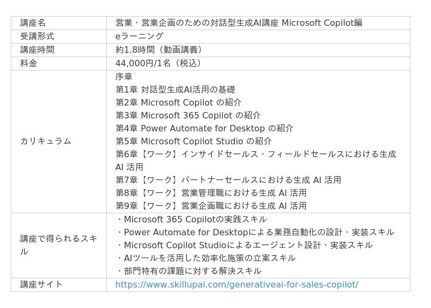This screenshot has width=431, height=308.
Task: Click the 講座名 label cell
Action: coord(59,23)
